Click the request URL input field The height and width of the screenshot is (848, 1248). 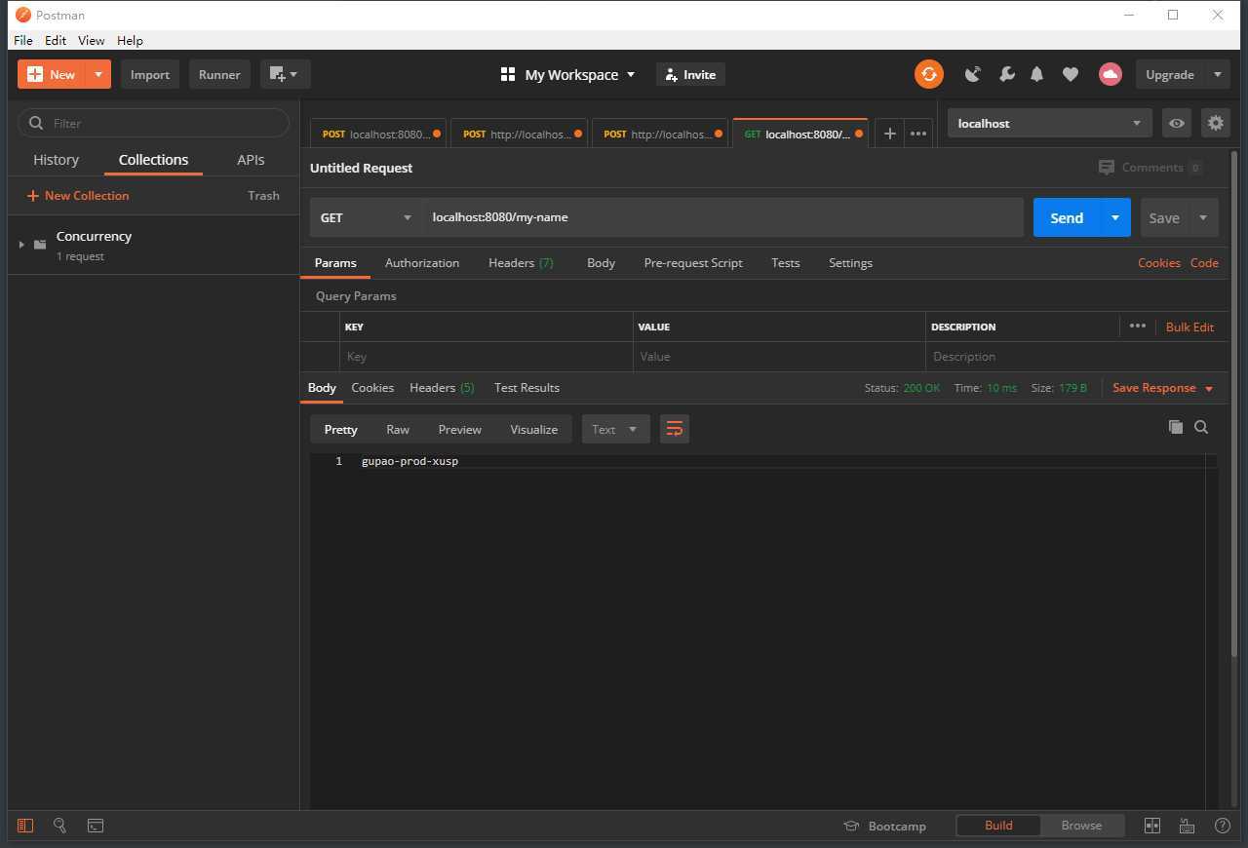(x=721, y=217)
